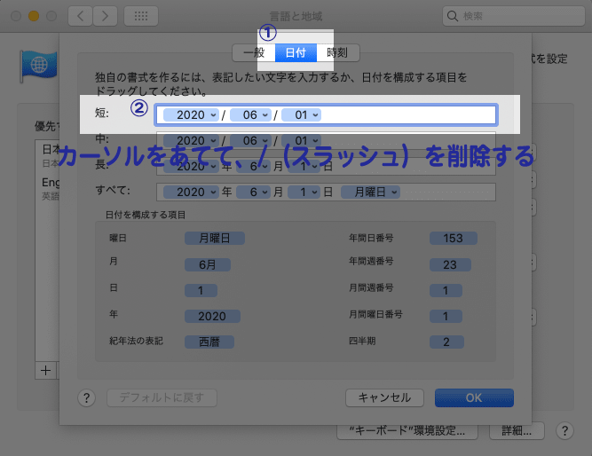Click the help button in date dialog

pos(86,397)
